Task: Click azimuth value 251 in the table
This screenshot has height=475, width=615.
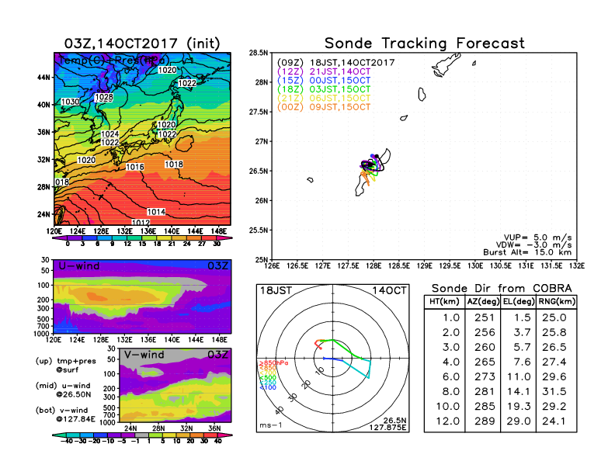Action: 485,317
